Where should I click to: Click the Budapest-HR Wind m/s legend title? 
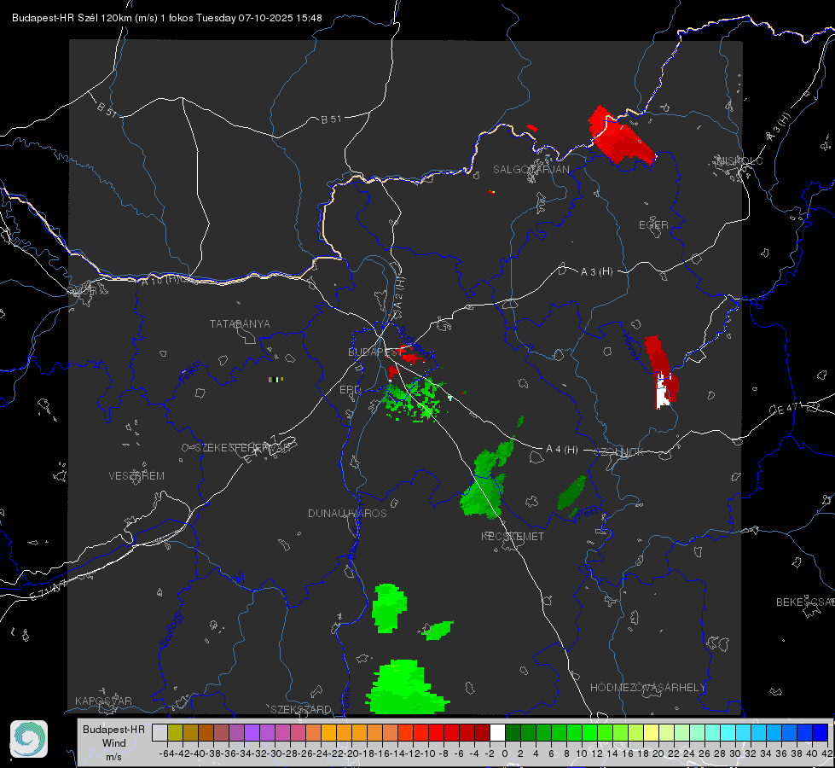click(114, 743)
